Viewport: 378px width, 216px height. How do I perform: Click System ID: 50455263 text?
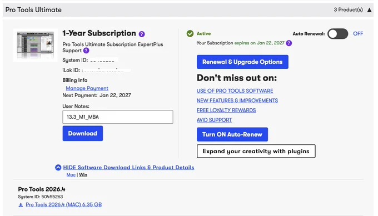pos(41,197)
